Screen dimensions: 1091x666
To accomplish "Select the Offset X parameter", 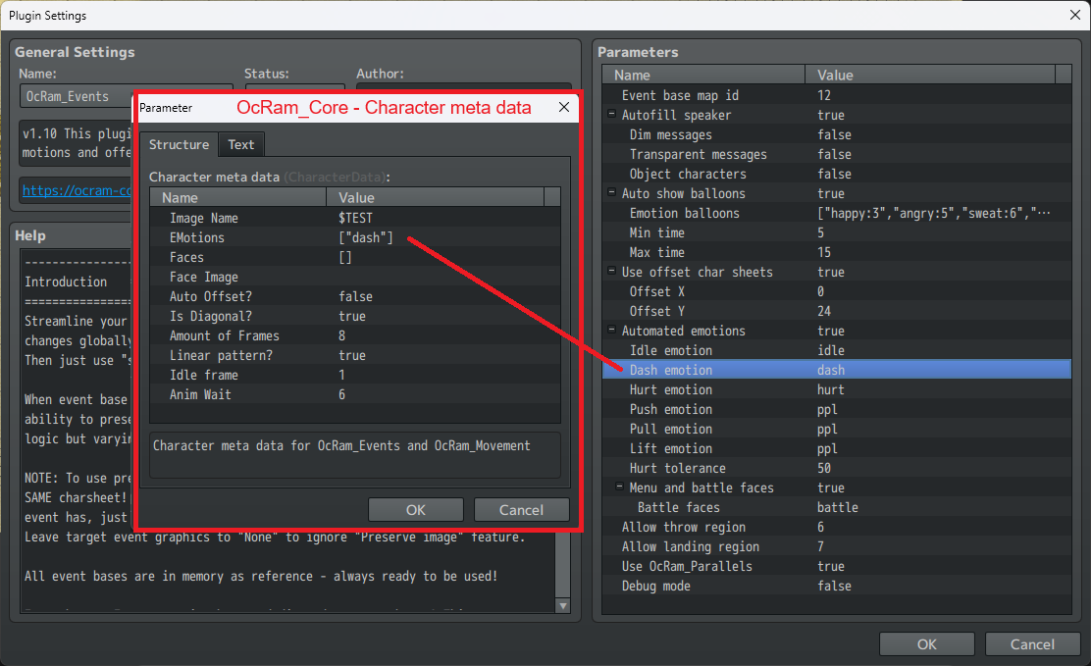I will (836, 291).
